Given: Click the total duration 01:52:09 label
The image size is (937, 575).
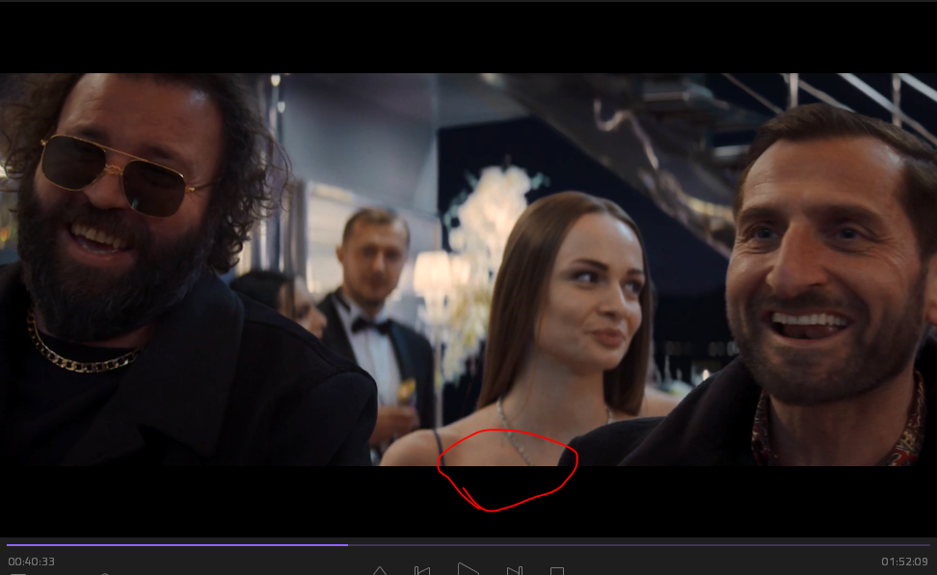Looking at the screenshot, I should click(904, 562).
